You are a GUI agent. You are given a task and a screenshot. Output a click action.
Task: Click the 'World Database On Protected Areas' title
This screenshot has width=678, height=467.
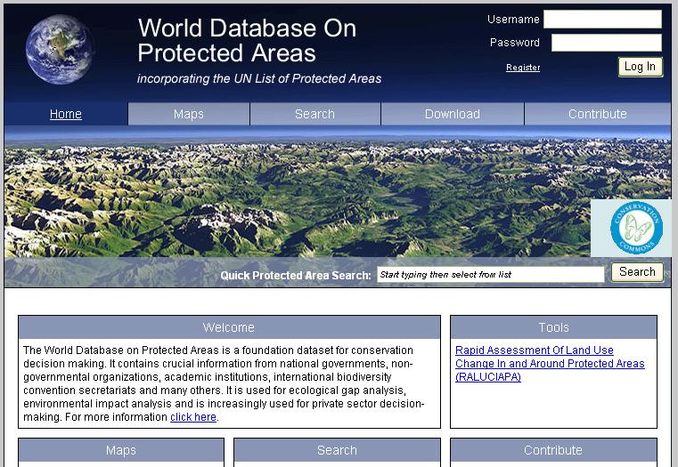coord(247,40)
